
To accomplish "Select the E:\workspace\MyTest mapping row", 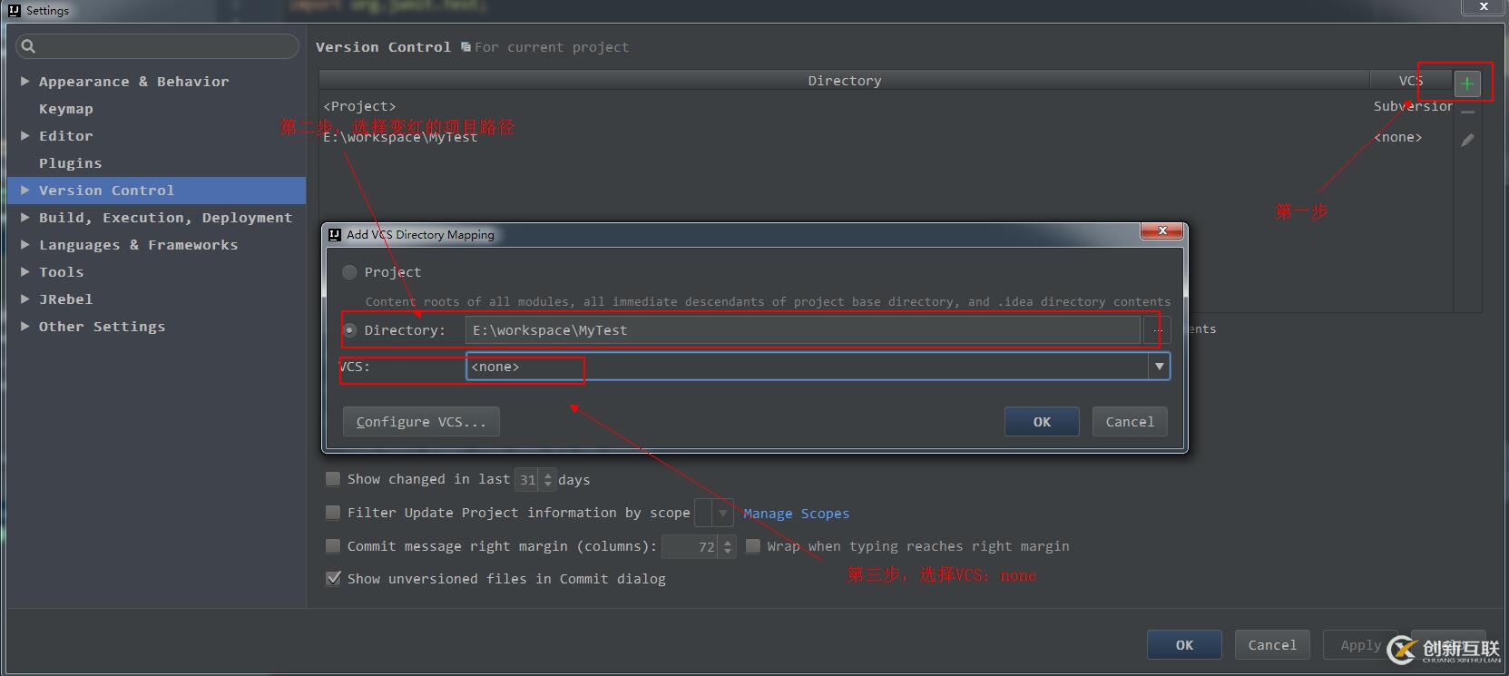I will (x=886, y=137).
